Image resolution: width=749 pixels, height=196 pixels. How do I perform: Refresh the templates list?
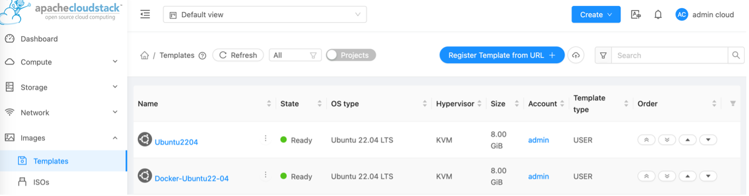[x=238, y=55]
